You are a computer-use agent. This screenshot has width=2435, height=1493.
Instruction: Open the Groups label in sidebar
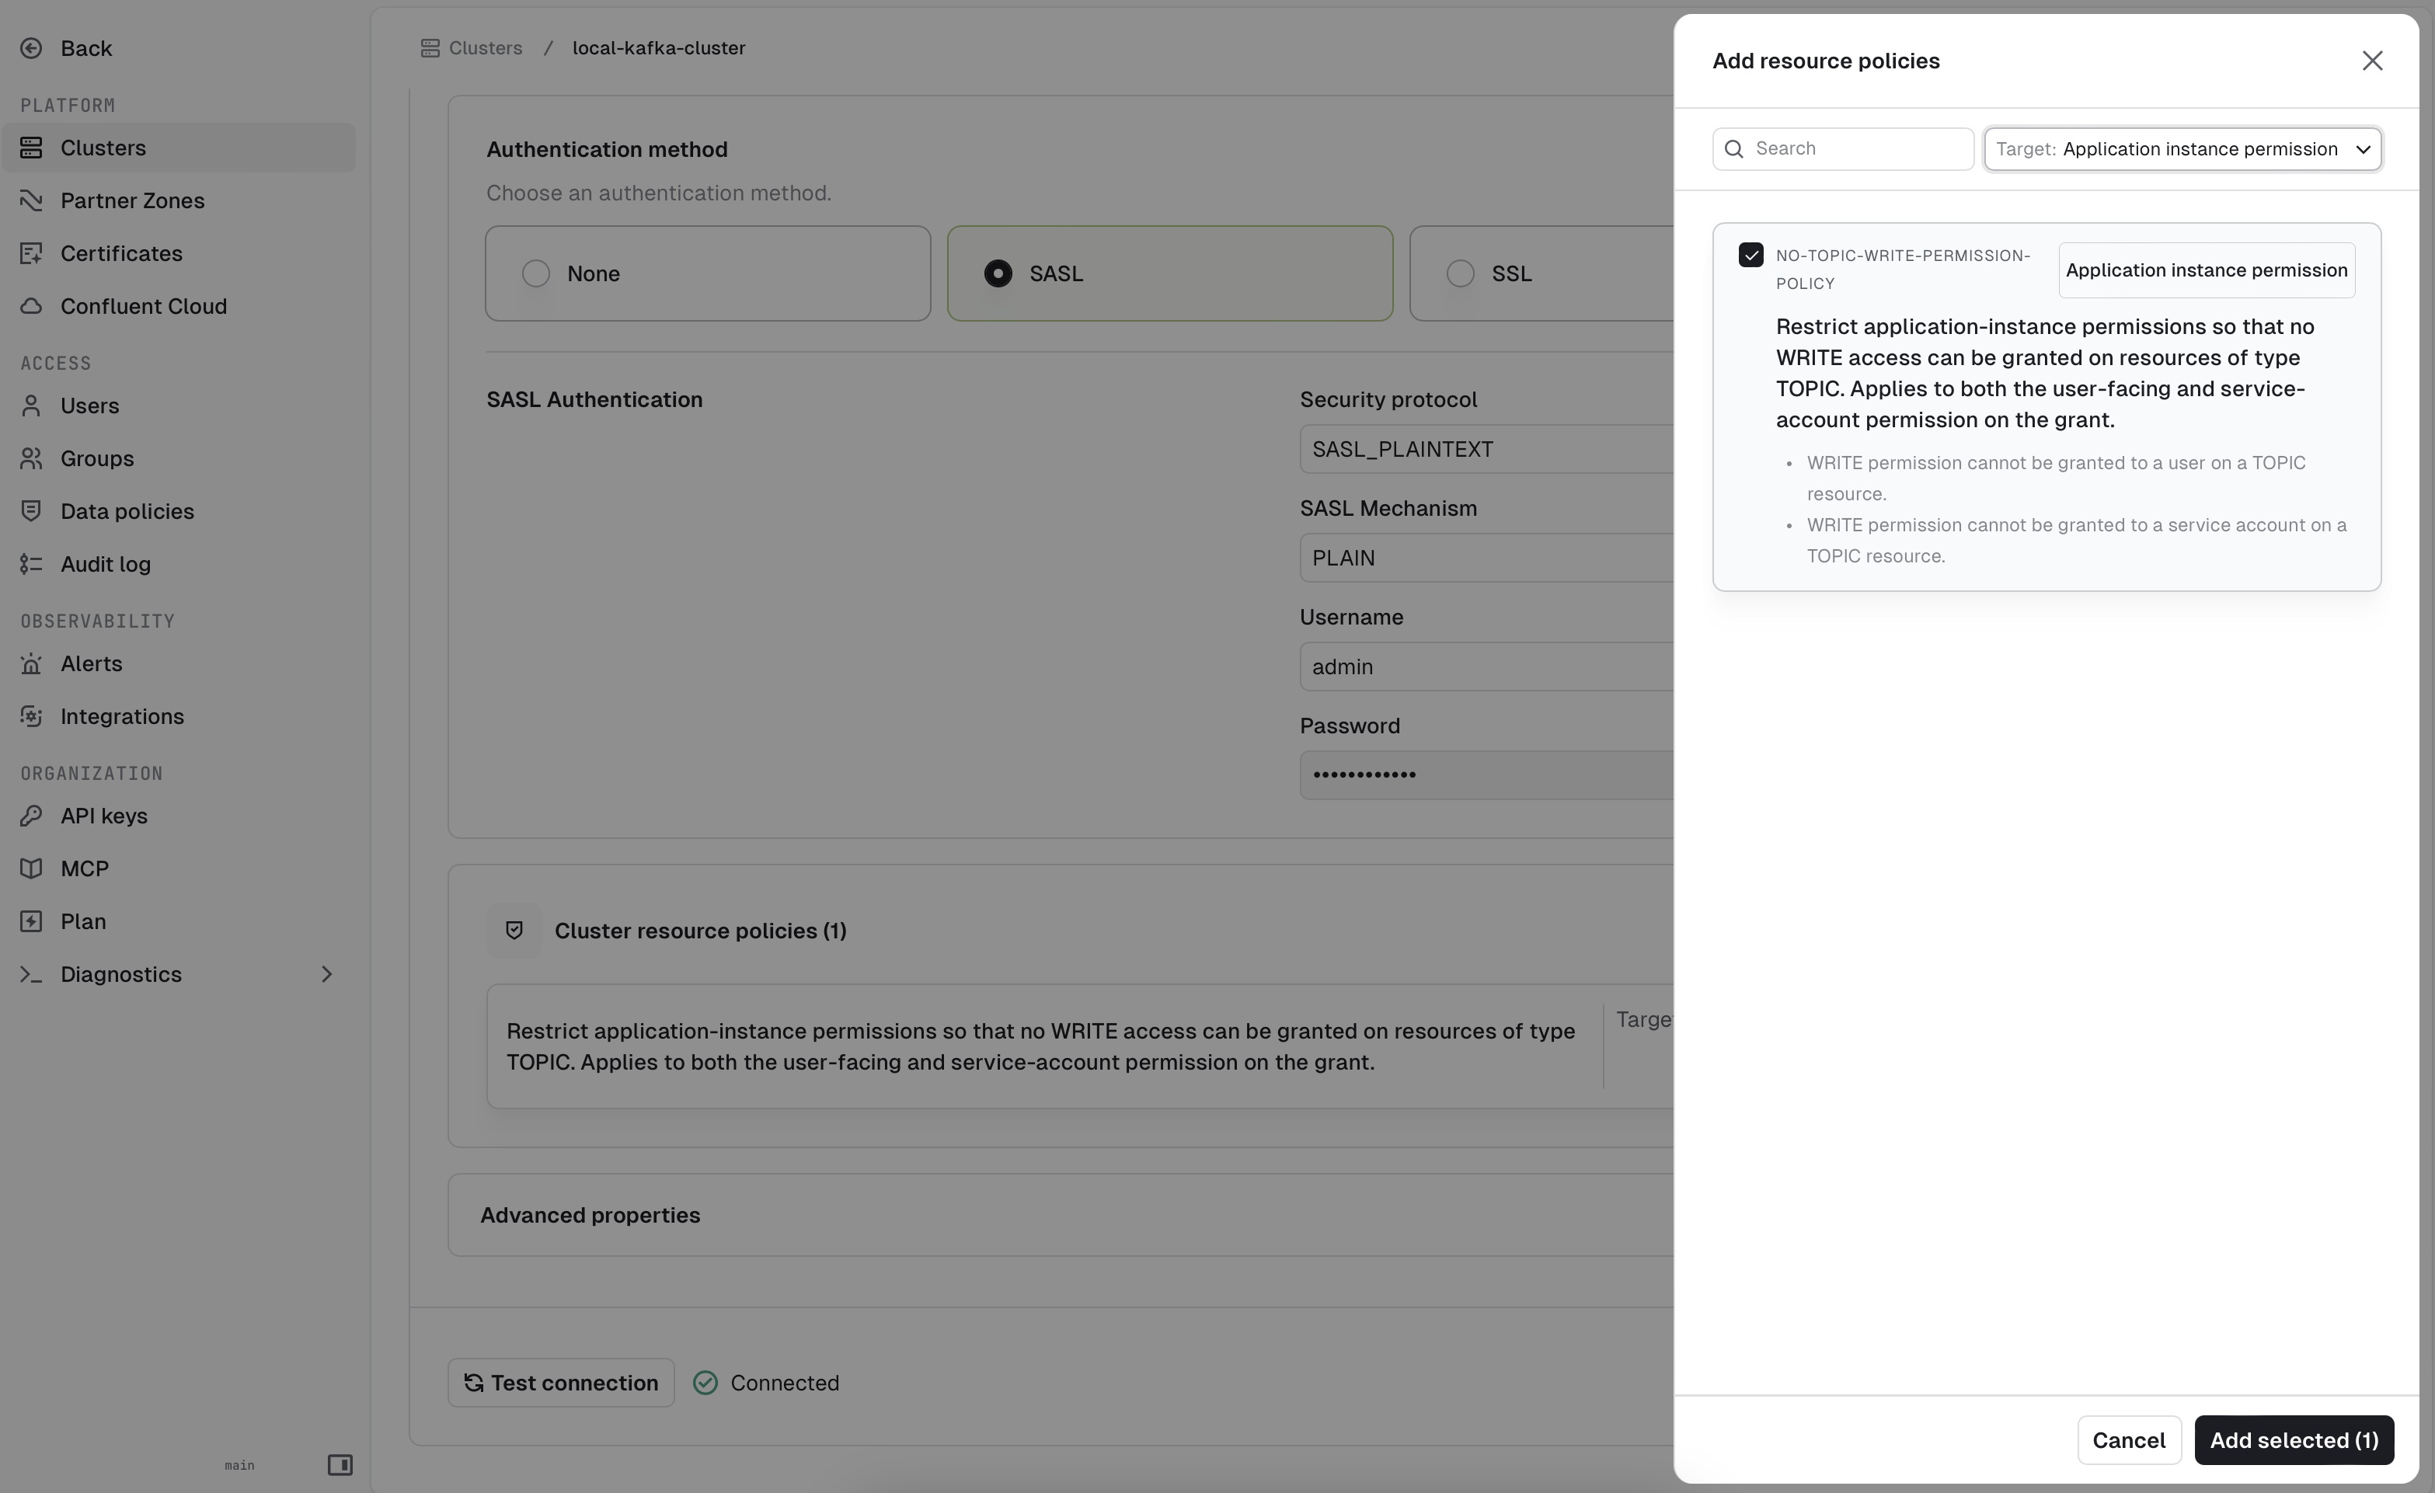pyautogui.click(x=97, y=458)
